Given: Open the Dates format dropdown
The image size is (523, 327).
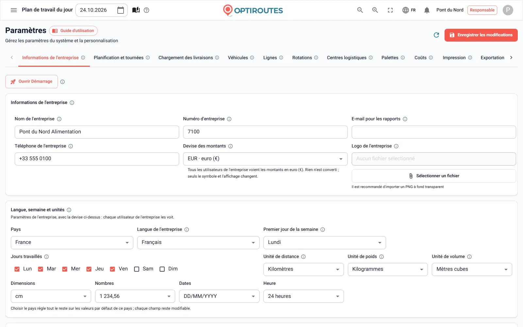Looking at the screenshot, I should tap(219, 296).
